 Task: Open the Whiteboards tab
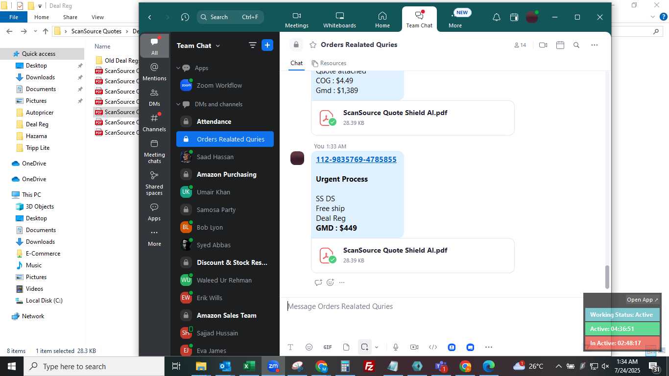point(339,20)
